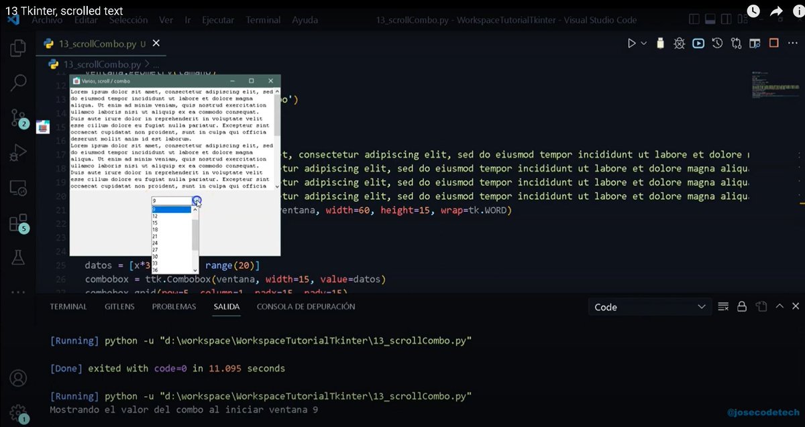805x427 pixels.
Task: Open output log in editor icon
Action: 761,306
